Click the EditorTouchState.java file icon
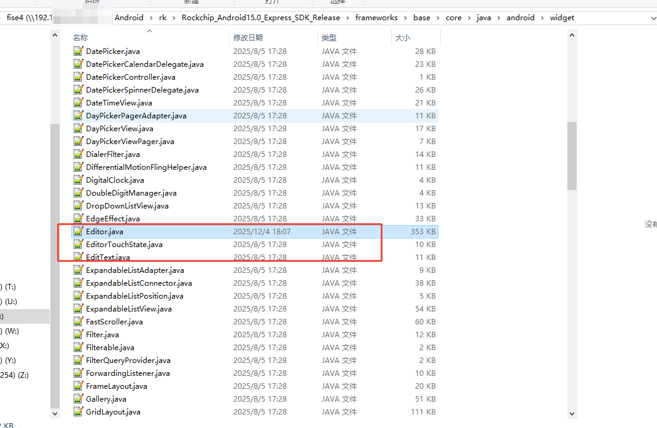657x428 pixels. pyautogui.click(x=78, y=244)
